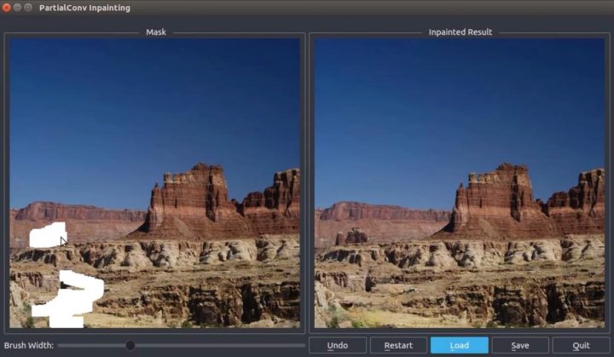Image resolution: width=614 pixels, height=357 pixels.
Task: Maximize the PartialConv Inpainting window
Action: [x=28, y=8]
